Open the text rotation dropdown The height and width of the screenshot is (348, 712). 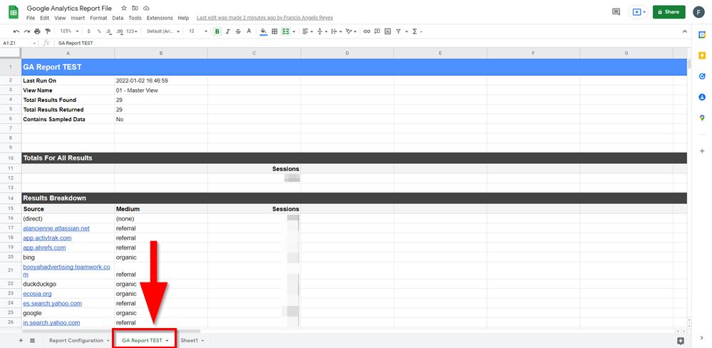pos(351,31)
